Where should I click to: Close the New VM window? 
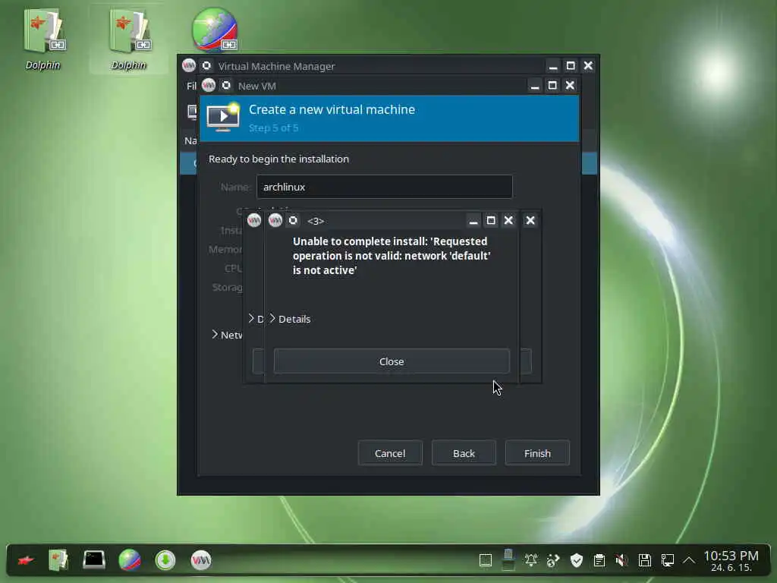[570, 86]
